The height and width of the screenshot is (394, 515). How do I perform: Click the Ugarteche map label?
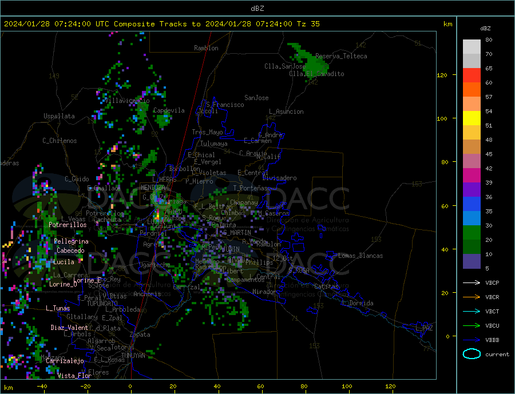click(154, 265)
